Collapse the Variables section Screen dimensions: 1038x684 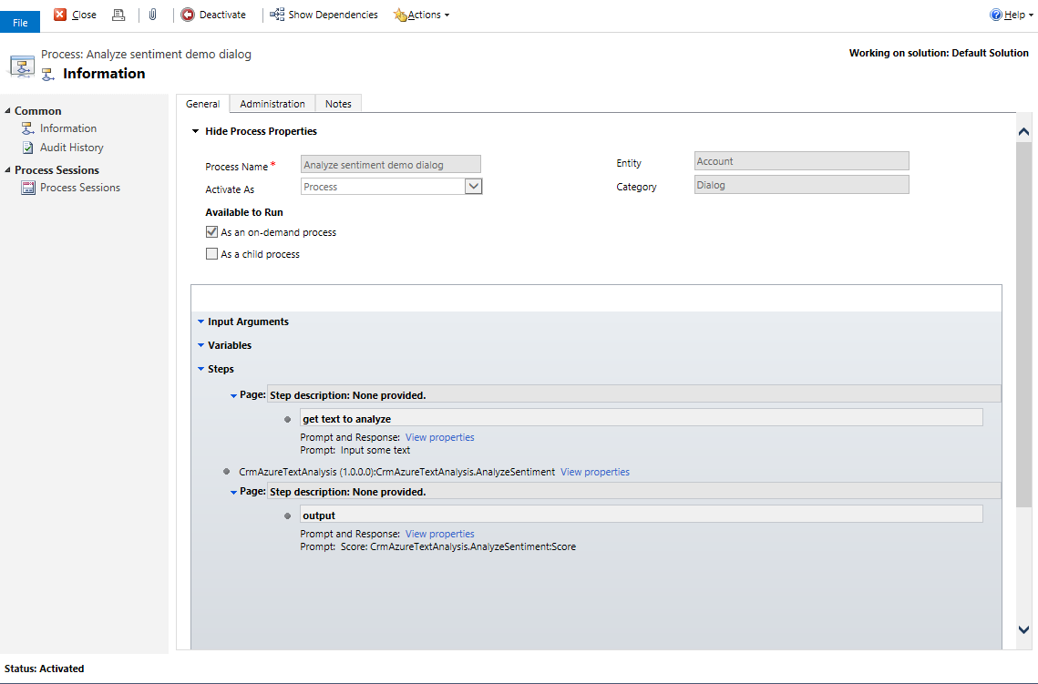200,345
